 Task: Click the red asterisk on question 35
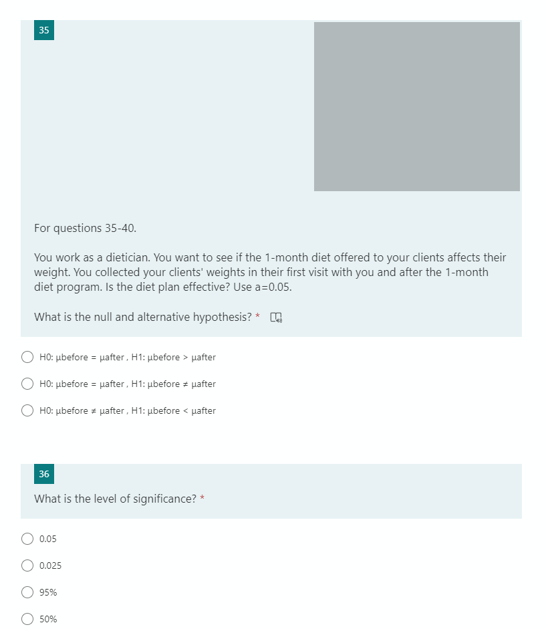(x=257, y=317)
